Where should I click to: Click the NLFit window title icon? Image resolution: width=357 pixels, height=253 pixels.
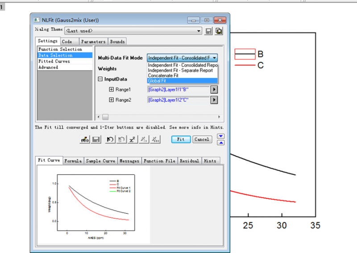click(37, 20)
